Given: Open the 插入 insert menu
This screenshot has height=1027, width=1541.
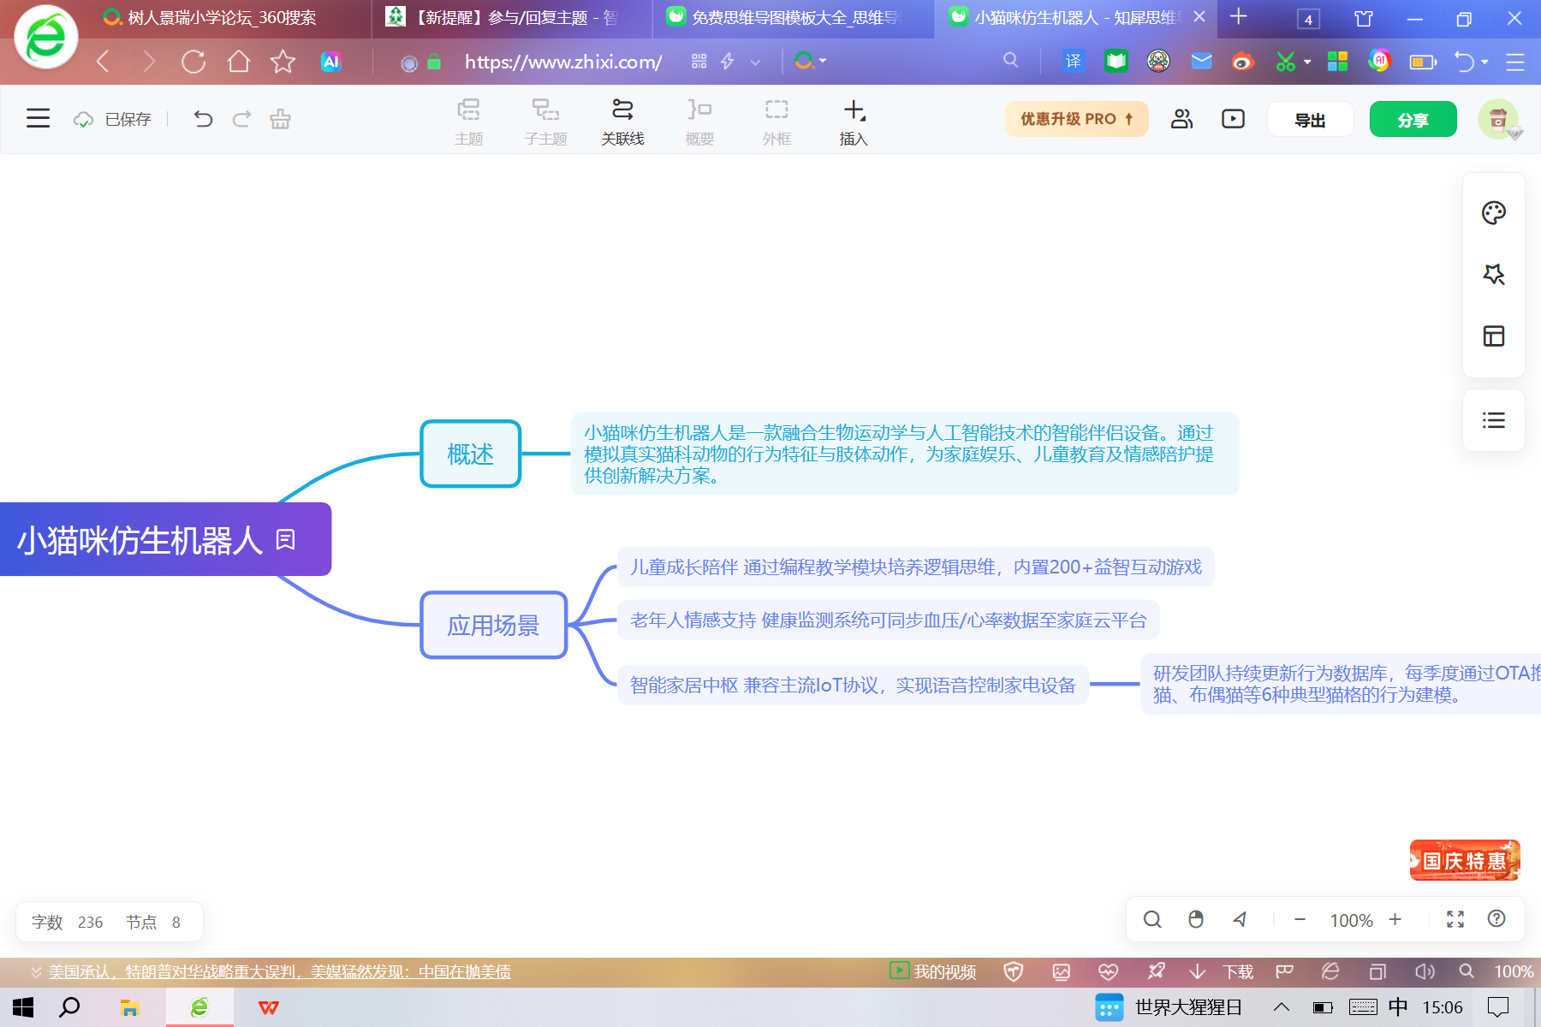Looking at the screenshot, I should tap(854, 122).
